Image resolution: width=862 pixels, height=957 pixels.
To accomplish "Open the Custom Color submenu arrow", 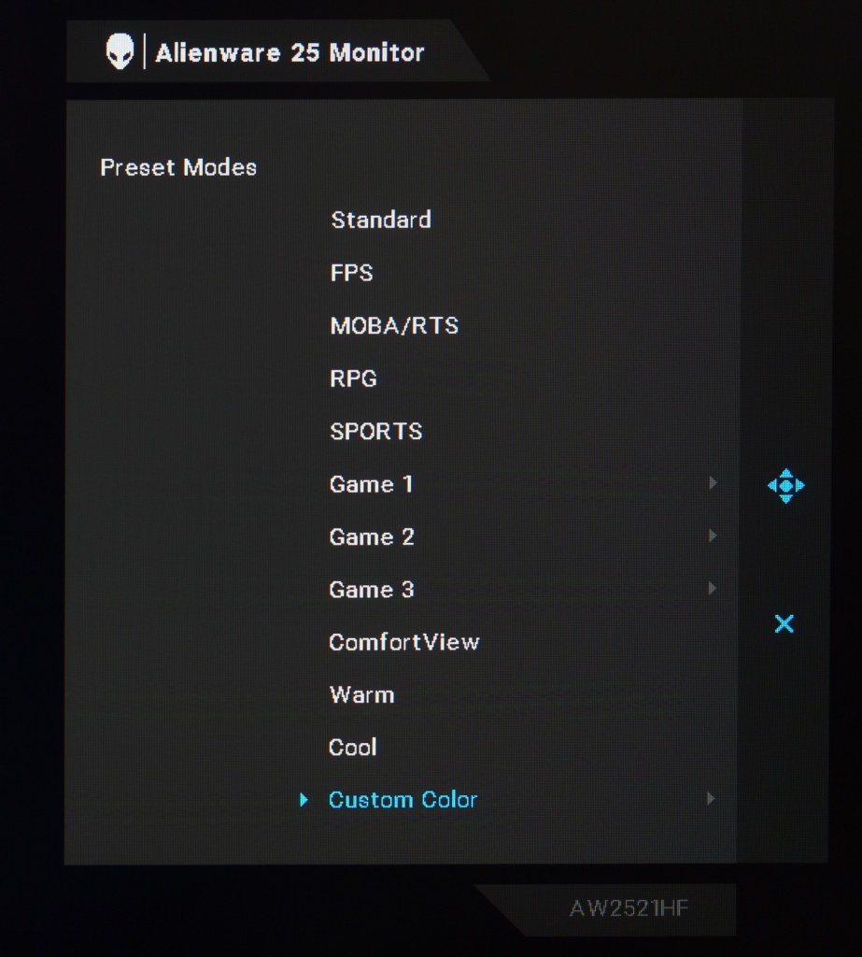I will 712,799.
